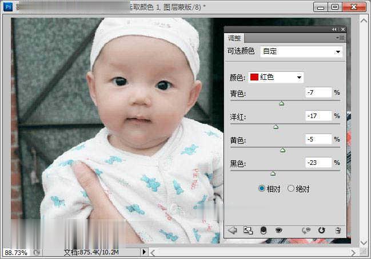371x259 pixels.
Task: Click the window resize grip corner
Action: (364, 252)
